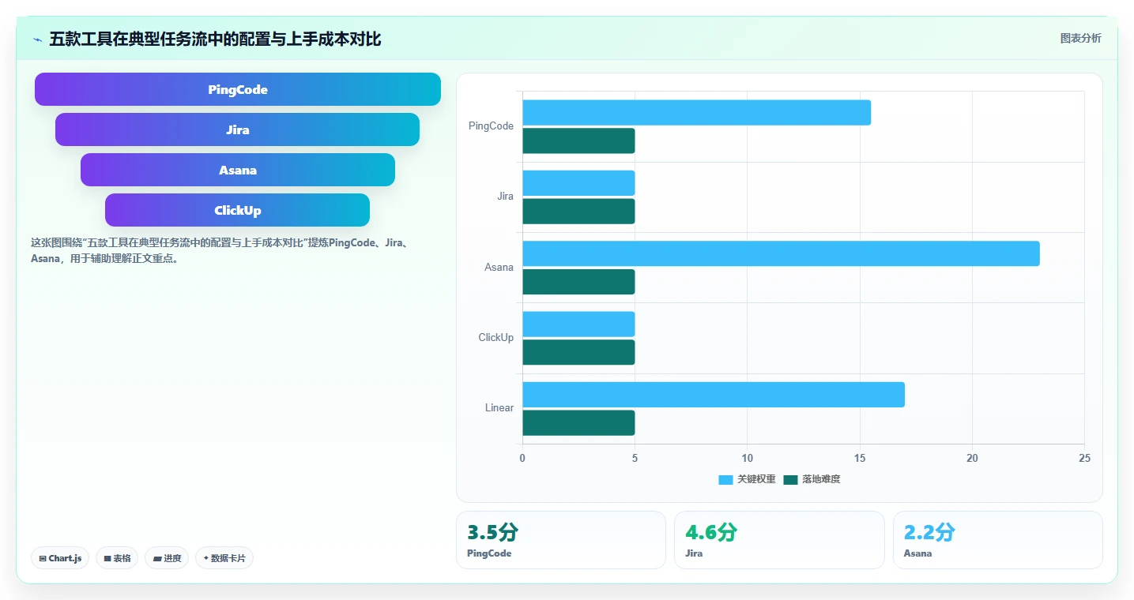Click the Jira 落地难度 dark green bar
1134x600 pixels.
pos(578,211)
